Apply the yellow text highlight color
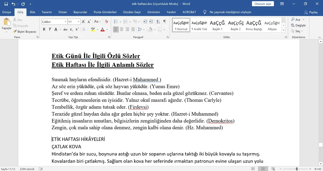This screenshot has height=171, width=323. (93, 30)
